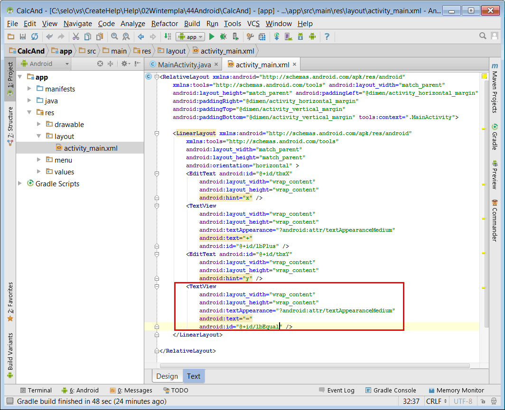Click the Back navigation arrow

pyautogui.click(x=141, y=36)
